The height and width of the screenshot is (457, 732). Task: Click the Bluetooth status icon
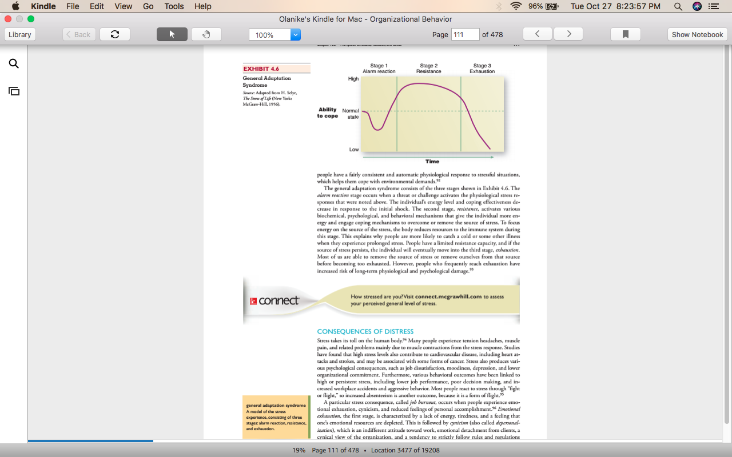pyautogui.click(x=499, y=6)
